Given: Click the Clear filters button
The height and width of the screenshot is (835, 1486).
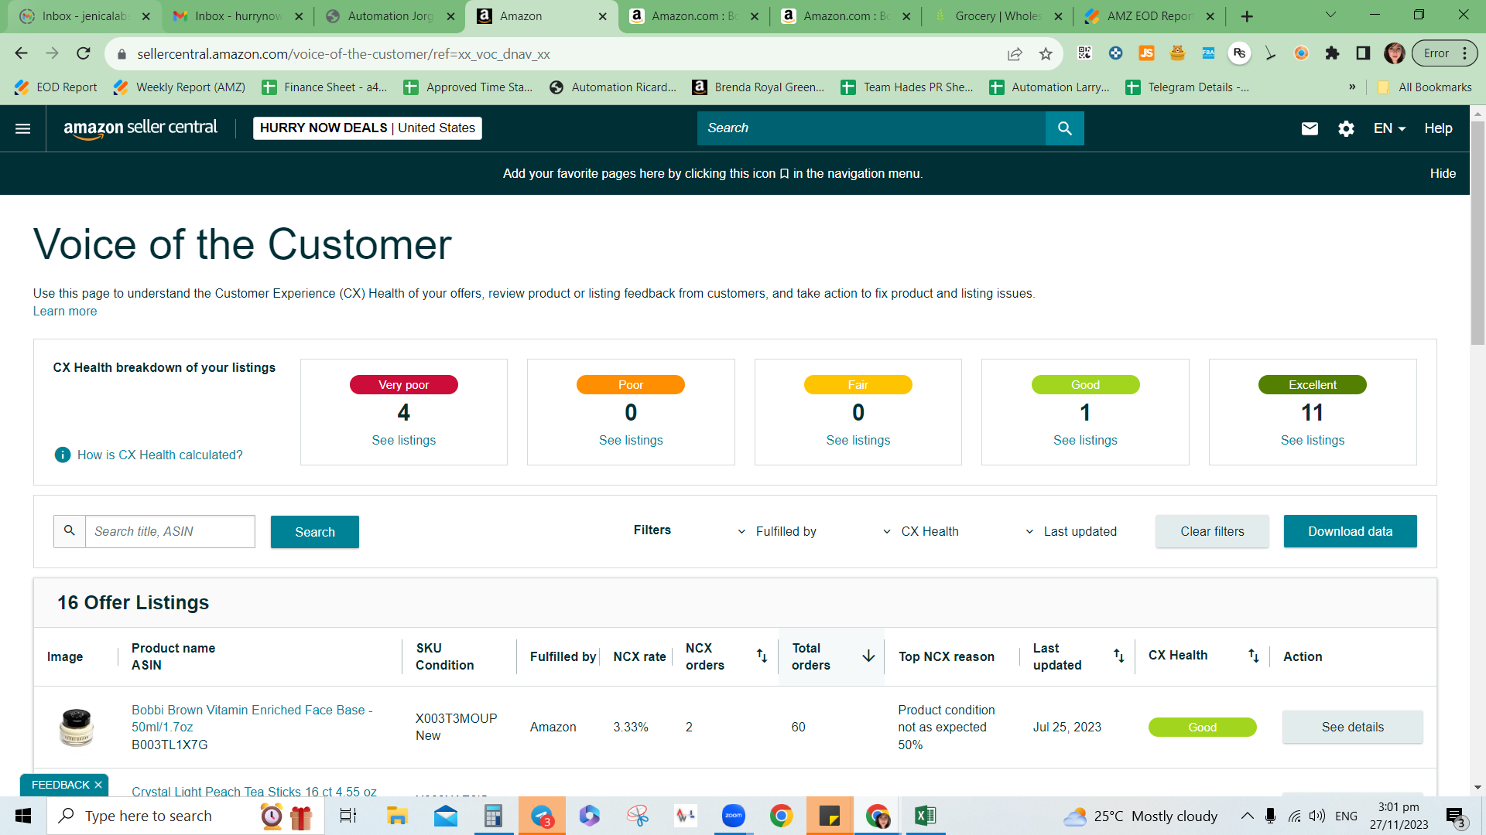Looking at the screenshot, I should (1212, 531).
